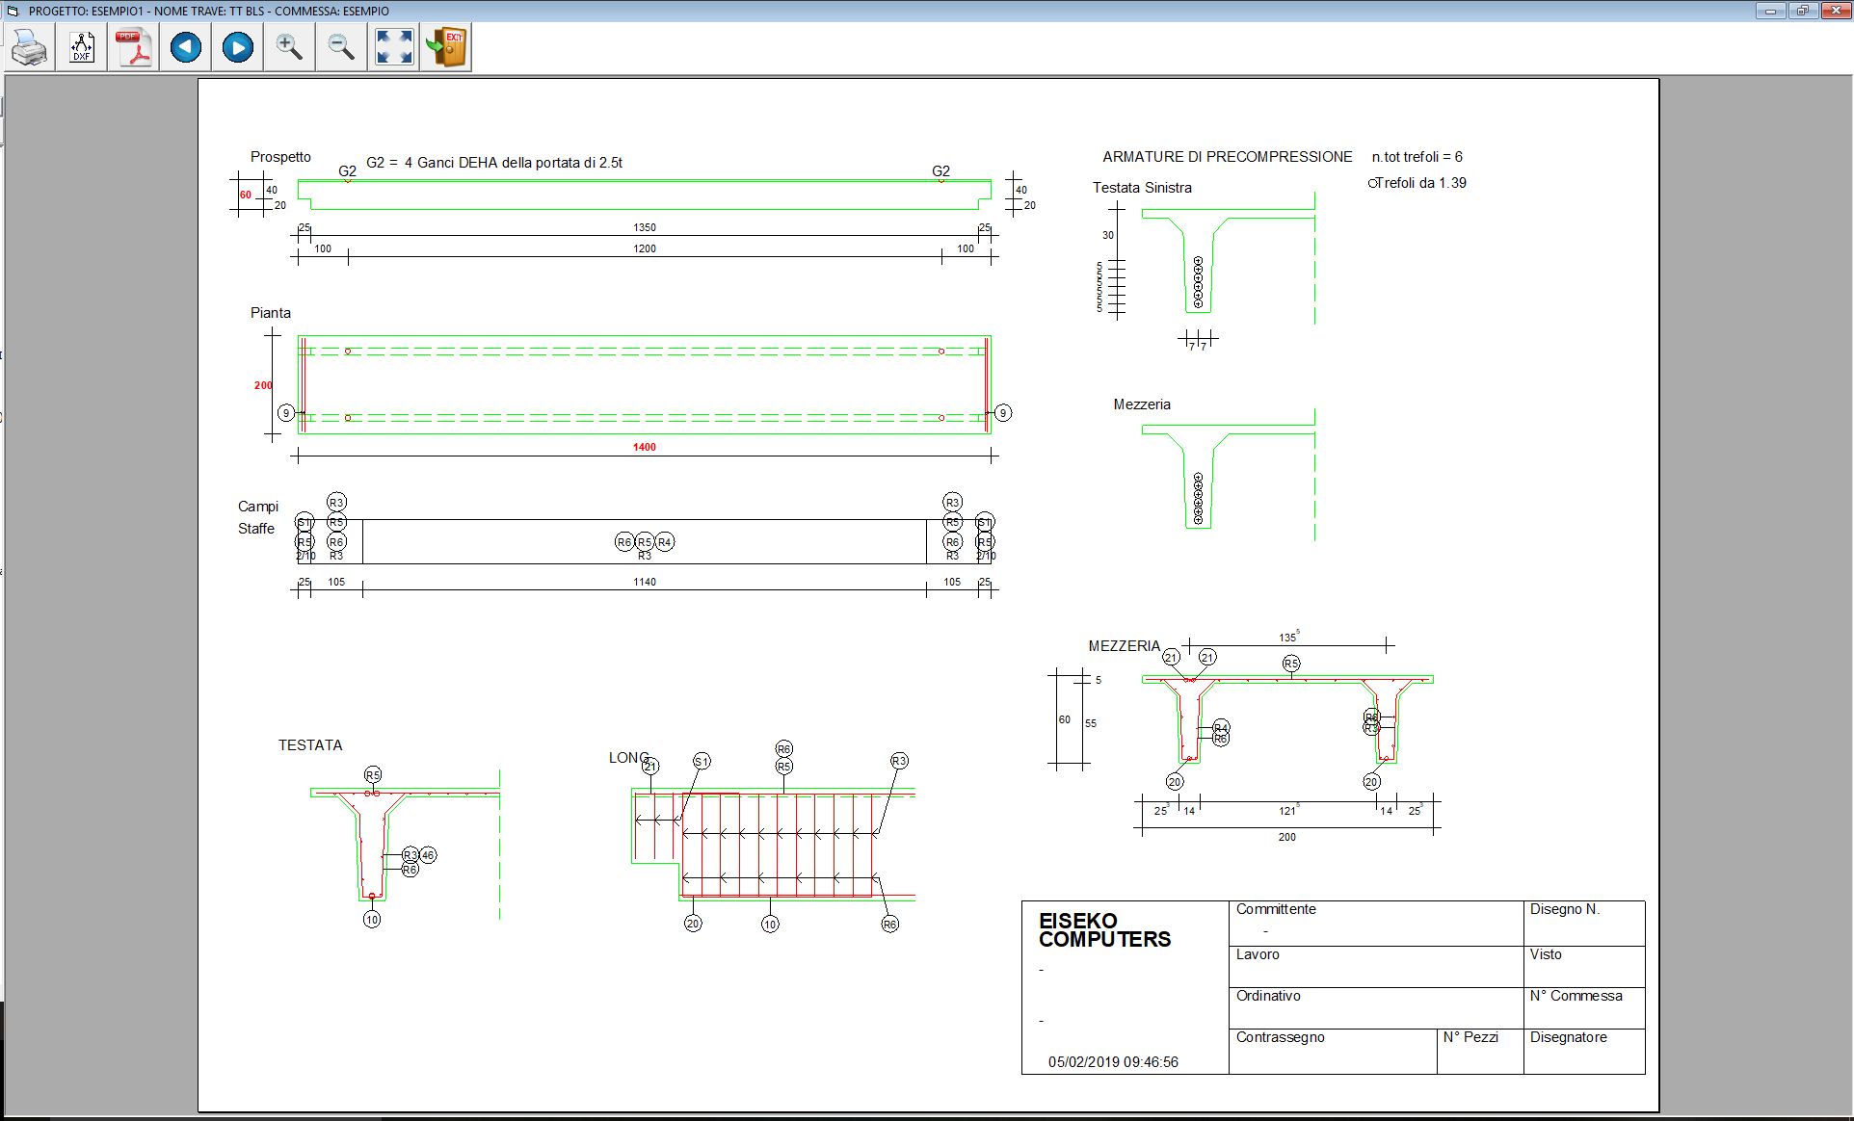Close the drawing window
The image size is (1854, 1121).
pos(1836,11)
